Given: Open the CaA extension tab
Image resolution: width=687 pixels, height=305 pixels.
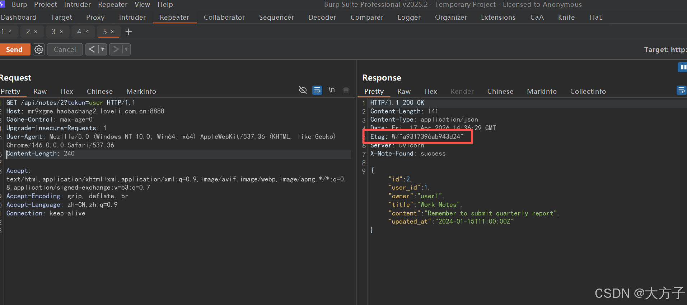Looking at the screenshot, I should pyautogui.click(x=537, y=17).
